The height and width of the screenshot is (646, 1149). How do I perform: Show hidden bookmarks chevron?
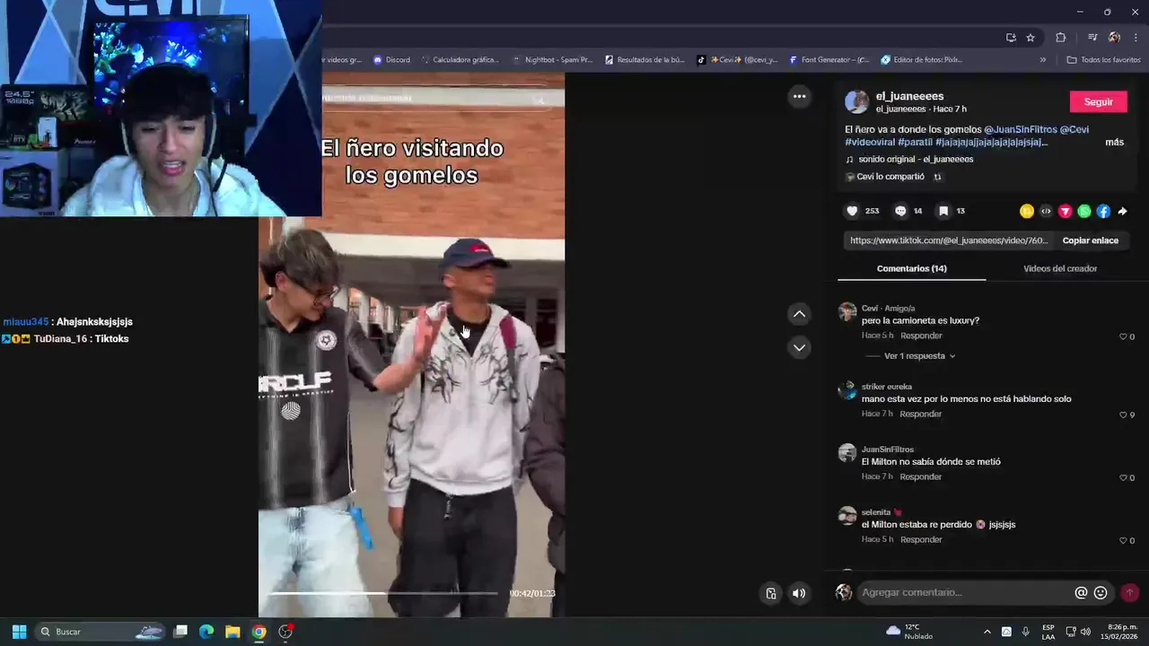tap(1042, 60)
